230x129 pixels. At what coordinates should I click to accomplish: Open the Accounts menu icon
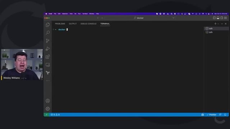coord(48,101)
